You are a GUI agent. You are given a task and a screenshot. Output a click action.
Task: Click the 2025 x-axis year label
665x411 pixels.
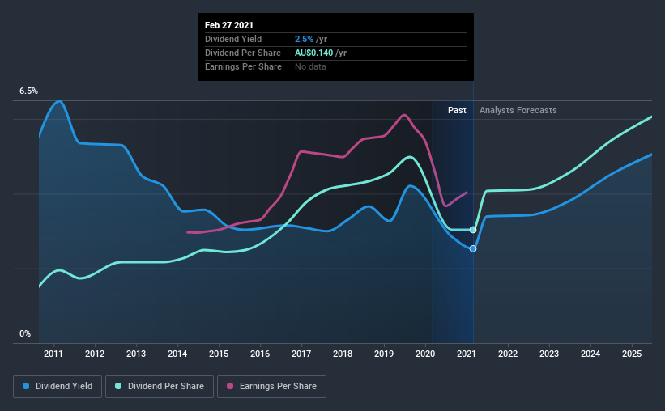click(632, 354)
